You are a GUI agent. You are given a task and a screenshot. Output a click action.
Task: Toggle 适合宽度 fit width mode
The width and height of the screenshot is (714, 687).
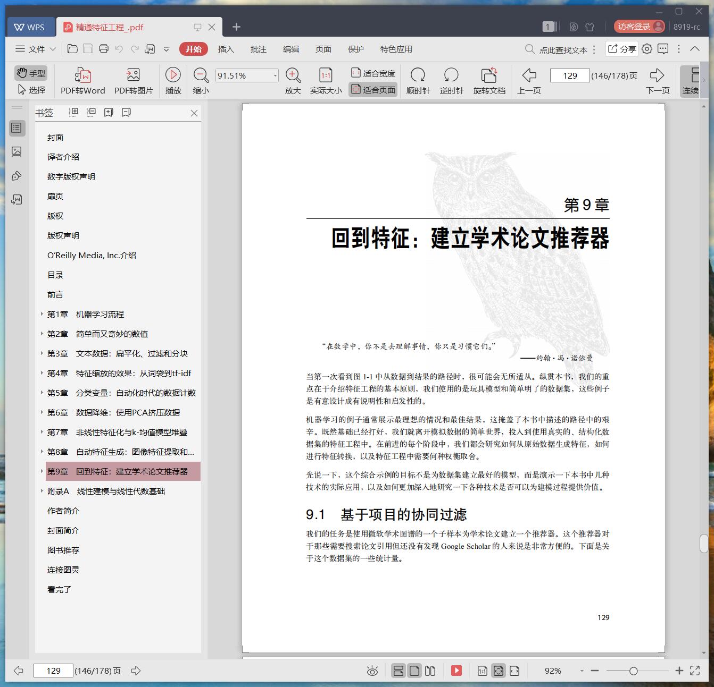tap(373, 73)
